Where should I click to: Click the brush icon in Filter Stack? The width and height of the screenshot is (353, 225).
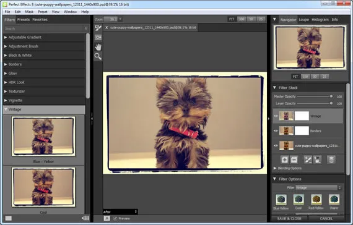click(308, 159)
